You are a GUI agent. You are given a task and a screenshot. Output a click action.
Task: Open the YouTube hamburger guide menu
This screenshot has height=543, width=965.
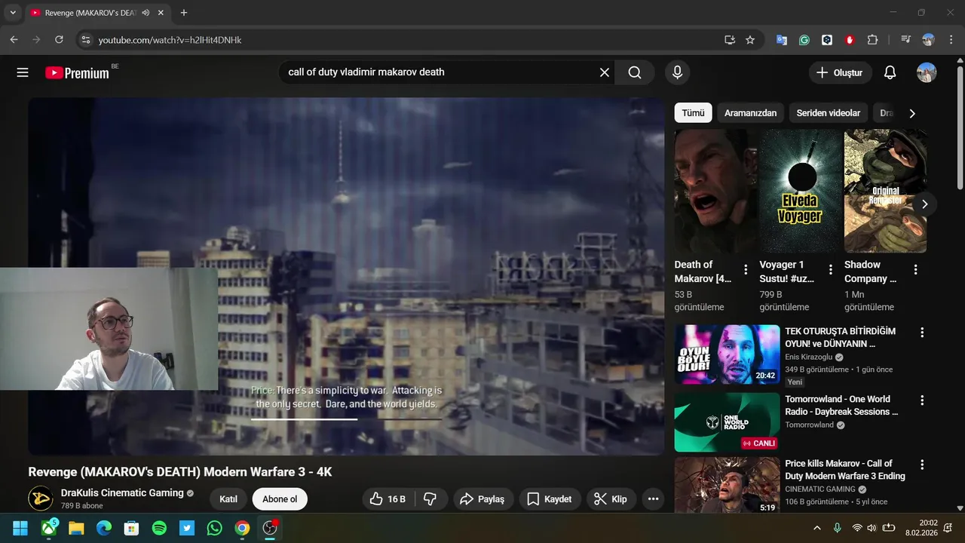point(23,72)
